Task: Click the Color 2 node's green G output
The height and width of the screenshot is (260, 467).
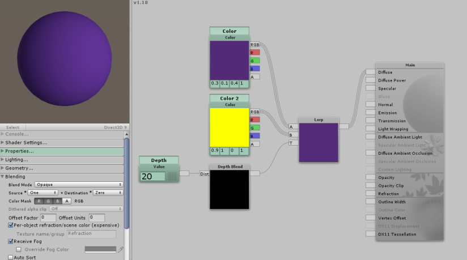Action: 254,128
